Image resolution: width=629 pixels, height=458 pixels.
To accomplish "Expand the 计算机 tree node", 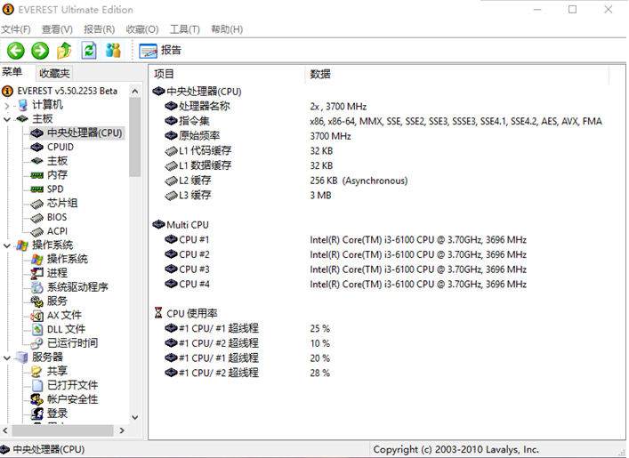I will (x=8, y=105).
